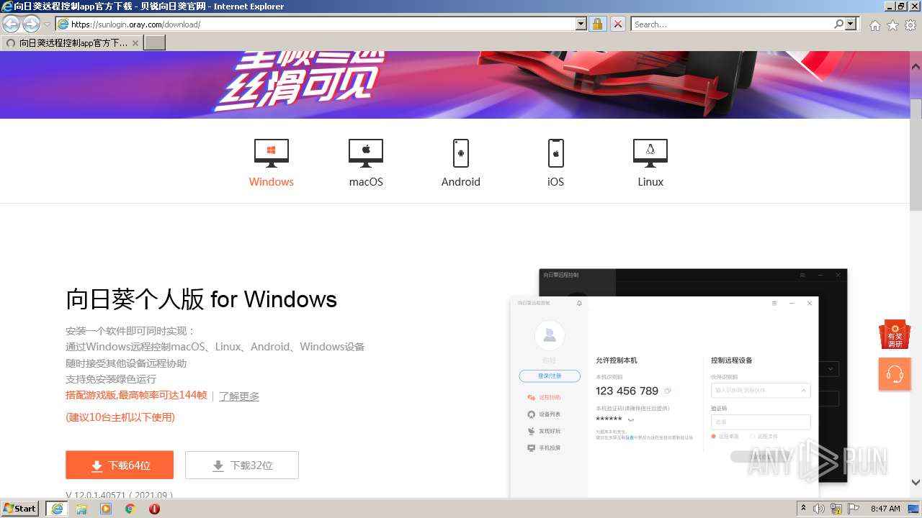This screenshot has width=922, height=518.
Task: Select the macOS platform icon
Action: pyautogui.click(x=366, y=153)
